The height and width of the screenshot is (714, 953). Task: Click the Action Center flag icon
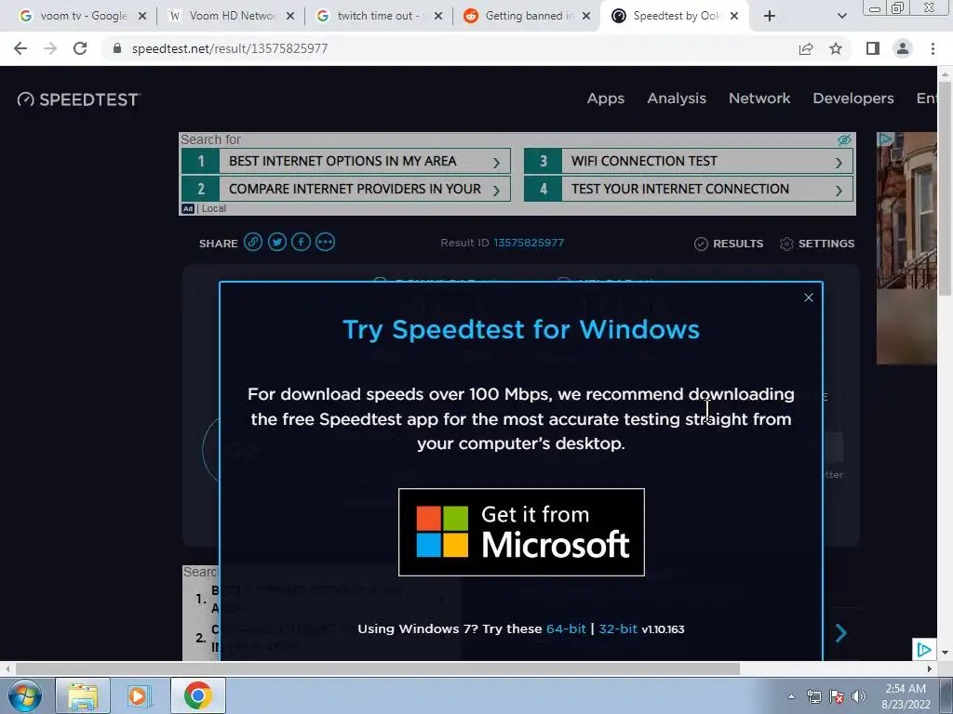coord(837,696)
